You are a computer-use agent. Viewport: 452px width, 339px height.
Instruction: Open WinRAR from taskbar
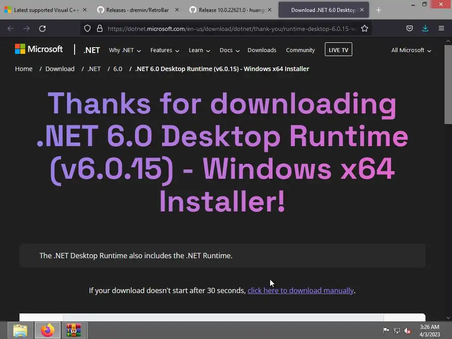click(x=74, y=330)
